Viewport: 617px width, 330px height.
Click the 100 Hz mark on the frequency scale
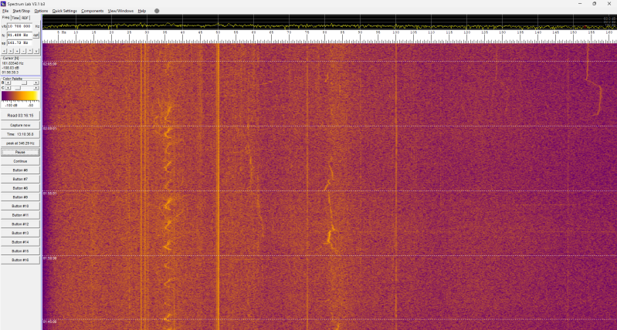pos(395,32)
